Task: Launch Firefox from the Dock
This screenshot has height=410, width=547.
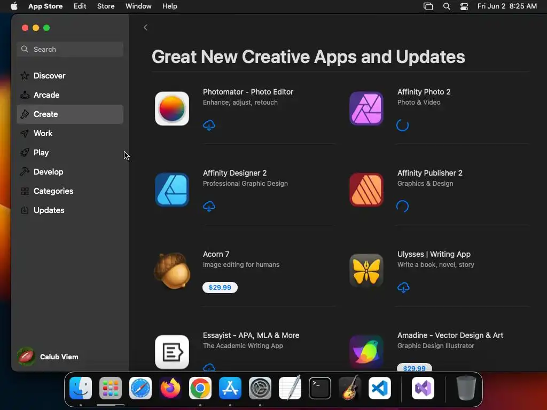Action: [170, 388]
